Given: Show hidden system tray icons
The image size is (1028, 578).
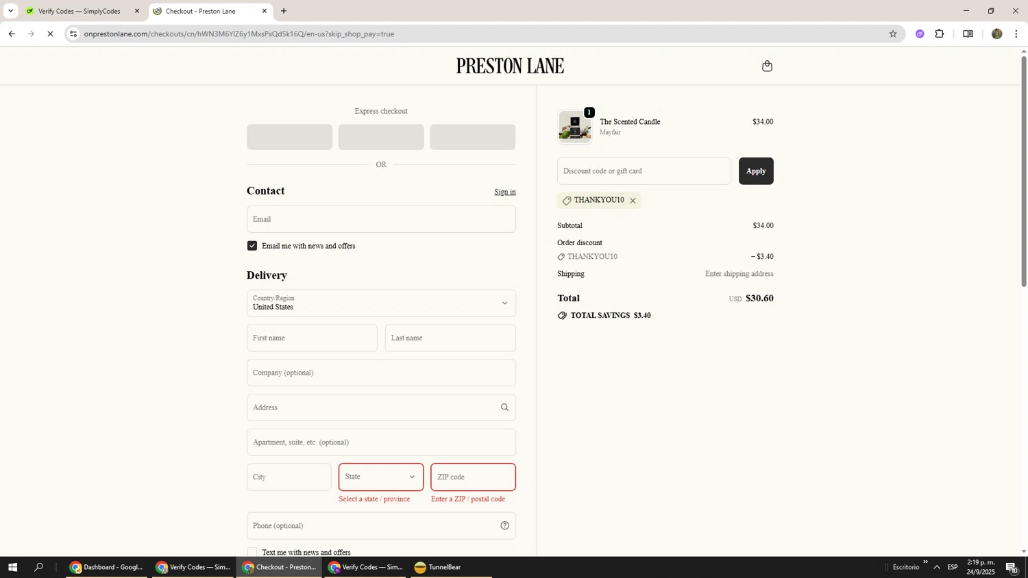Looking at the screenshot, I should [x=937, y=567].
